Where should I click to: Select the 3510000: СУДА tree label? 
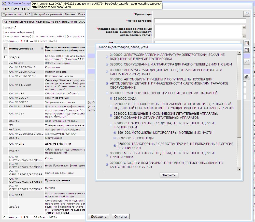[125, 99]
